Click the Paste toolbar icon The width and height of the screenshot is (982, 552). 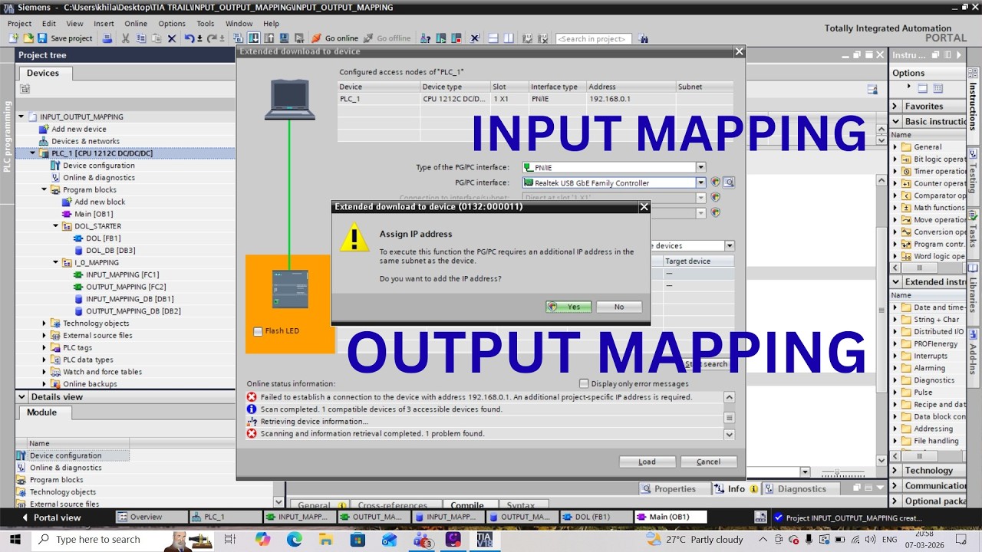pyautogui.click(x=156, y=38)
